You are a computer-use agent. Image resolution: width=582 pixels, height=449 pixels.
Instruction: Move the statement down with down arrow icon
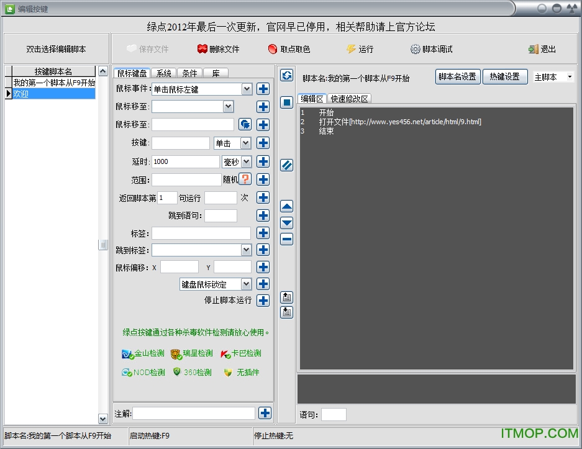(286, 223)
